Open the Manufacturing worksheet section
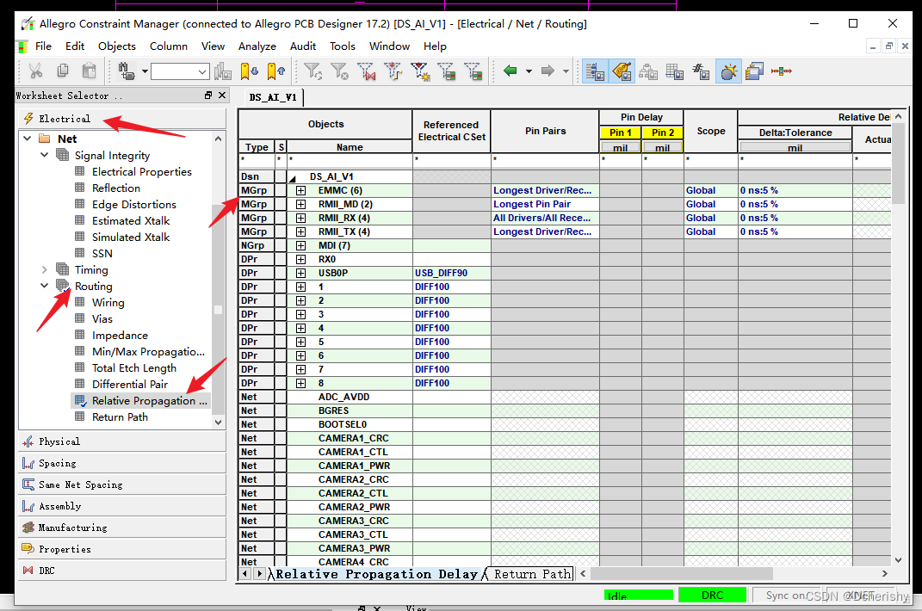 click(122, 528)
